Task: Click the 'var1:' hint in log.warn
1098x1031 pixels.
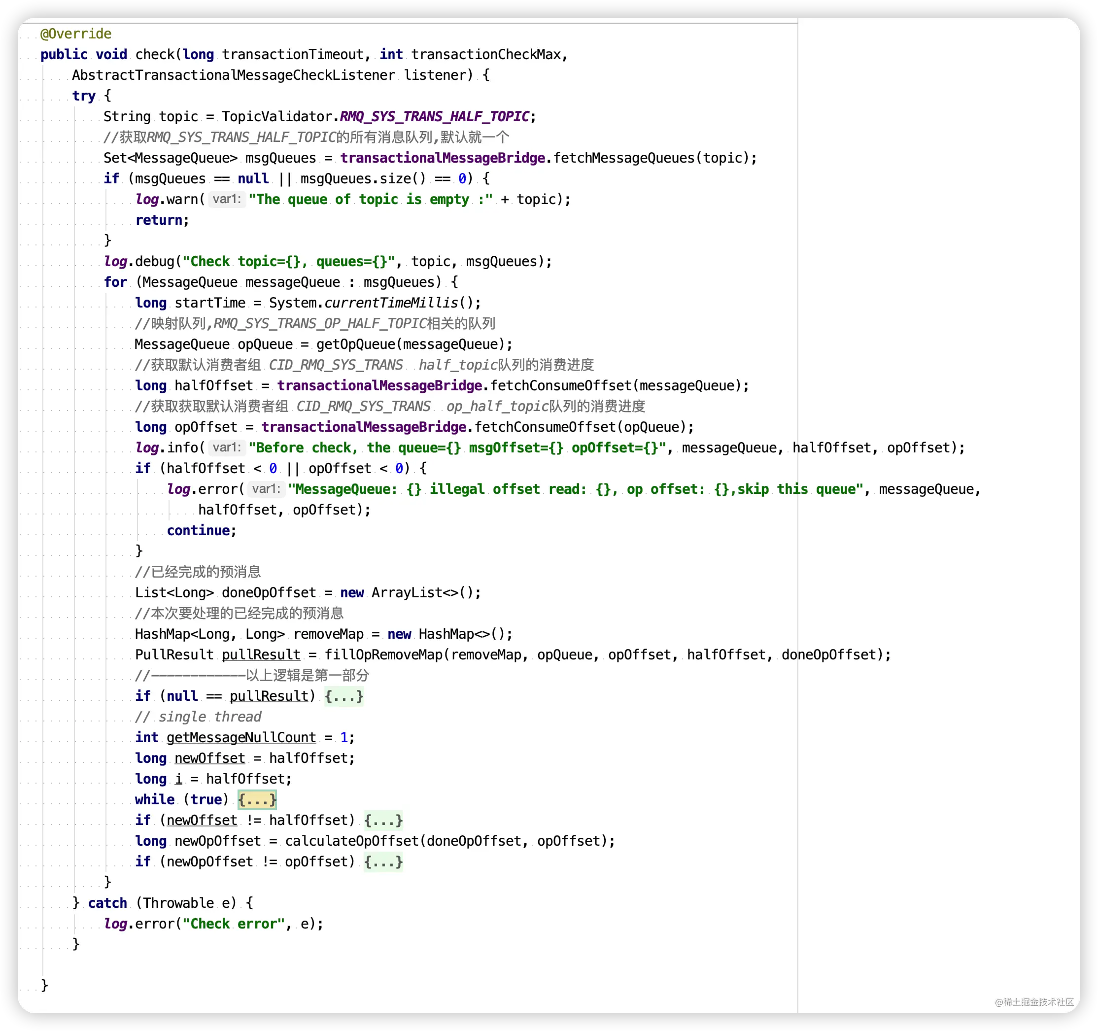Action: click(x=227, y=200)
